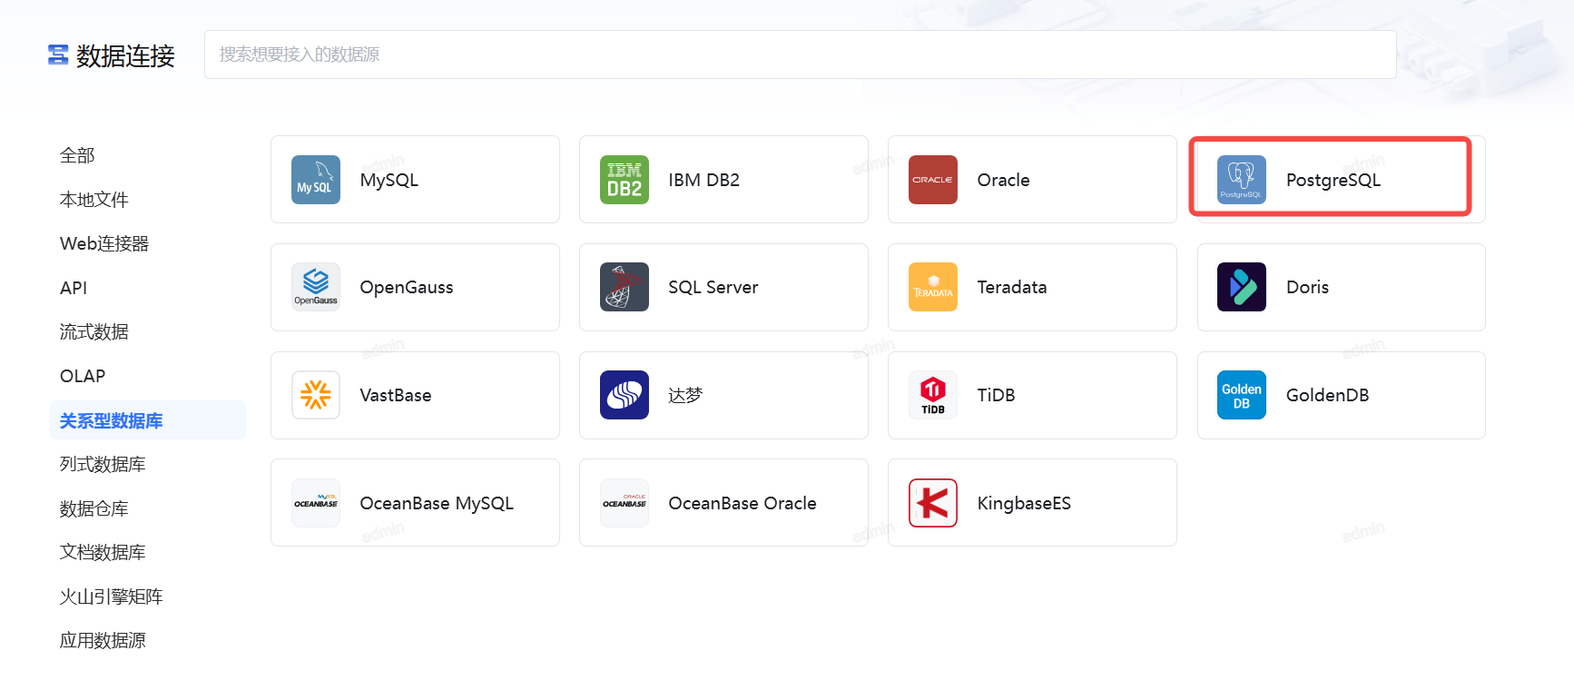Click the PostgreSQL elephant logo icon

point(1242,180)
